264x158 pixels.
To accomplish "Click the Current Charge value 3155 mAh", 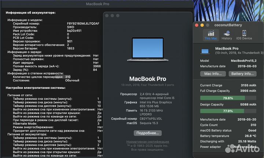I will pyautogui.click(x=248, y=85).
